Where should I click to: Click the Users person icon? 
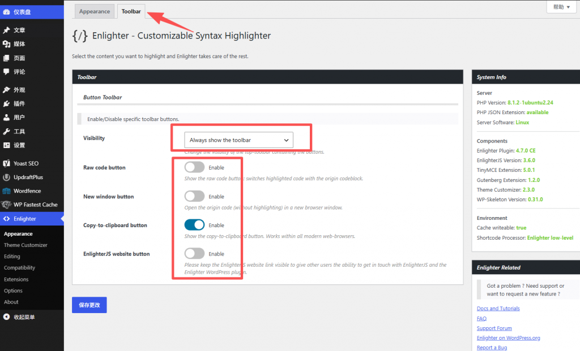click(x=6, y=118)
